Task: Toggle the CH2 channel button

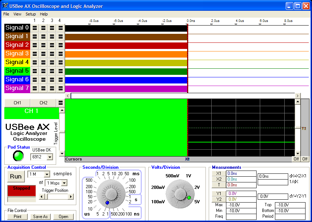Action: coord(44,103)
